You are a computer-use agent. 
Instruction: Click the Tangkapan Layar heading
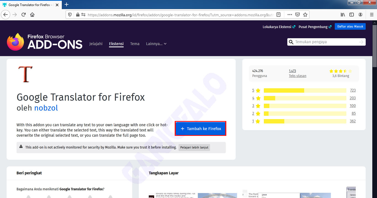click(164, 173)
